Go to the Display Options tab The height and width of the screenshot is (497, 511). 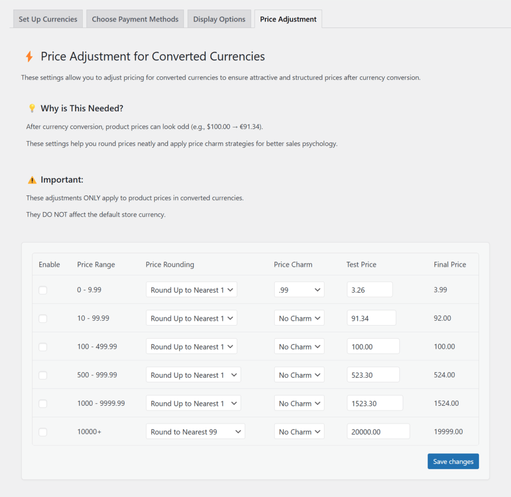click(219, 19)
